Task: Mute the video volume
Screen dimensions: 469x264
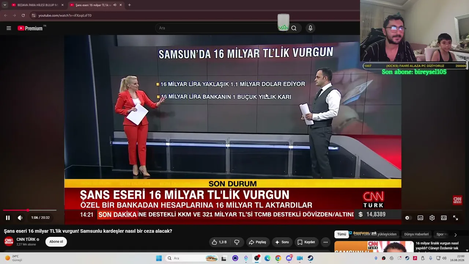Action: [20, 218]
